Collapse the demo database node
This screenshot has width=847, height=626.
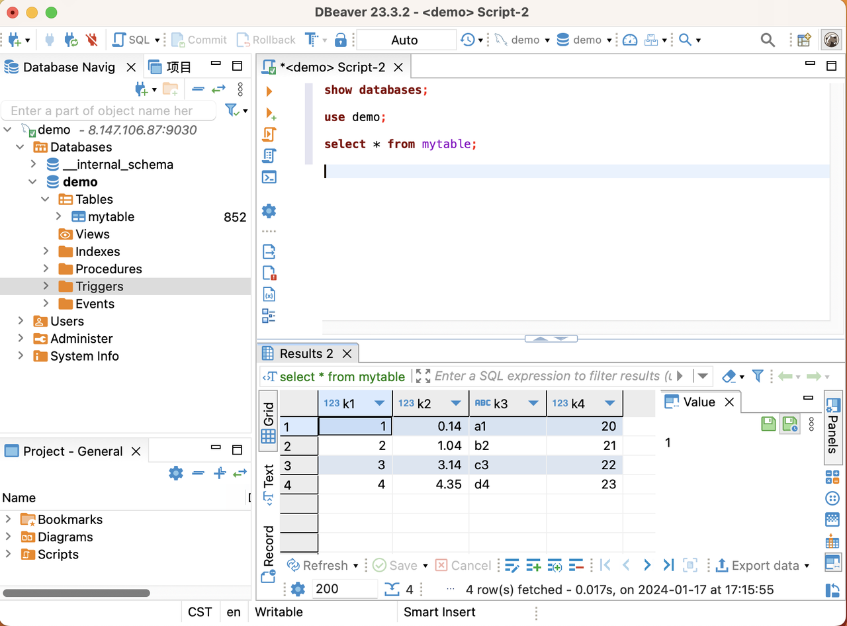point(32,181)
